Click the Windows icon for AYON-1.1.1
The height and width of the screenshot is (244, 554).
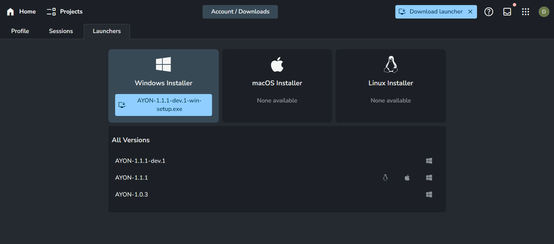429,178
